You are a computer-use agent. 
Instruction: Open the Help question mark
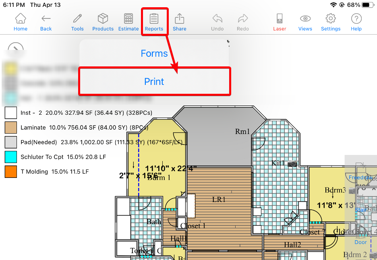(x=356, y=22)
